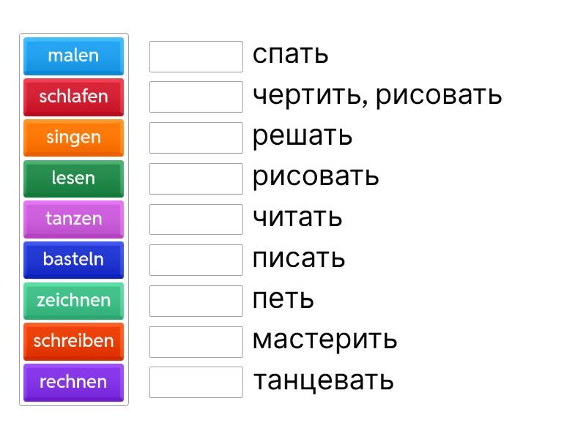The height and width of the screenshot is (439, 586).
Task: Click the empty box next to 'танцевать'
Action: pyautogui.click(x=196, y=382)
